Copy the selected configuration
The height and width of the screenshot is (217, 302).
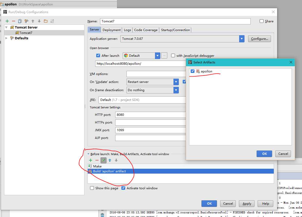point(20,21)
